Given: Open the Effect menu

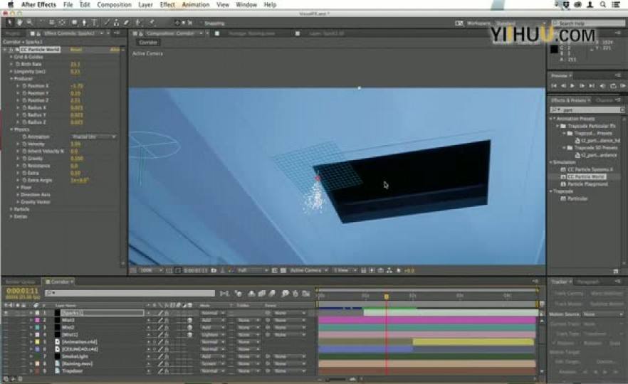Looking at the screenshot, I should coord(167,4).
